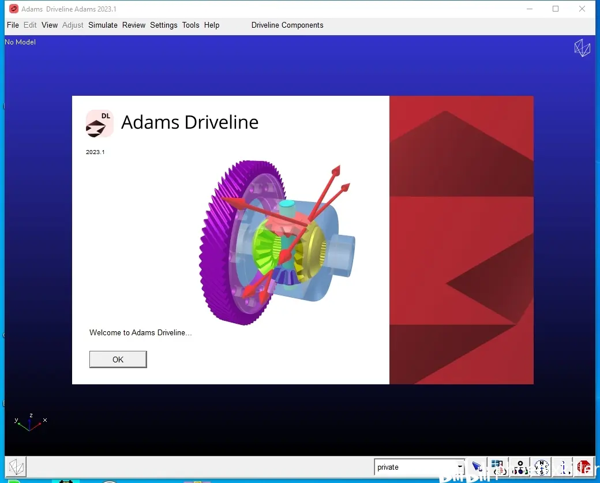Click the 2023.1 version text
This screenshot has width=600, height=483.
[95, 152]
